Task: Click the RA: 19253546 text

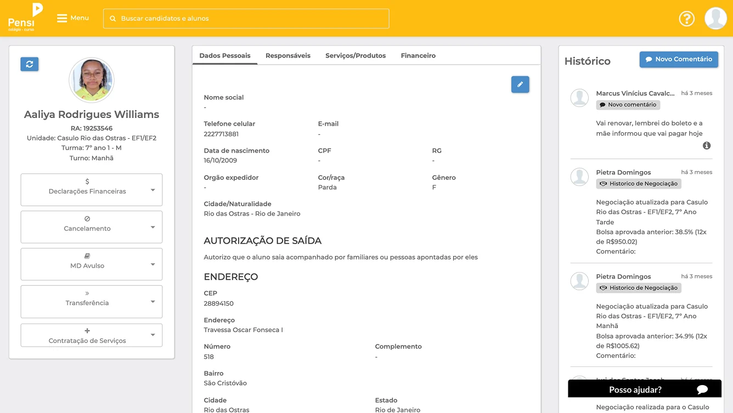Action: (x=92, y=128)
